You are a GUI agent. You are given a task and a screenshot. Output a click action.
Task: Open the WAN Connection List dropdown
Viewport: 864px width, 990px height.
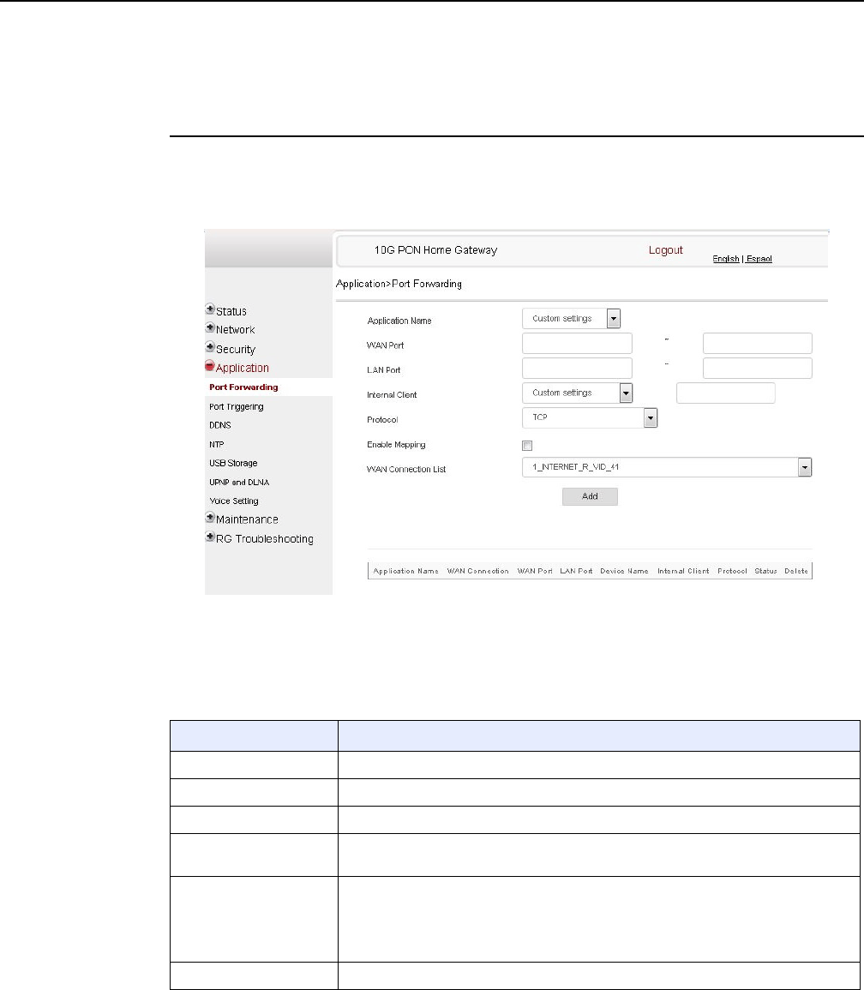tap(667, 467)
